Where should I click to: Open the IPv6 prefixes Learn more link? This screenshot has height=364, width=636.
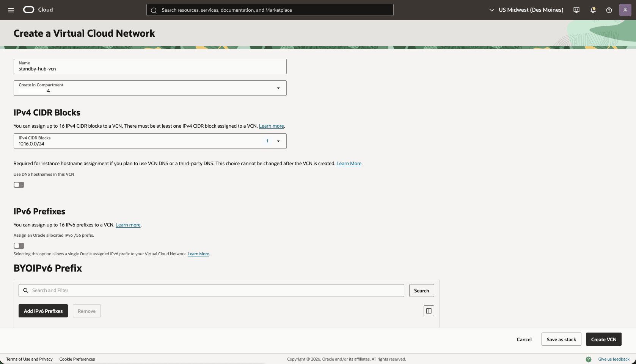(128, 225)
